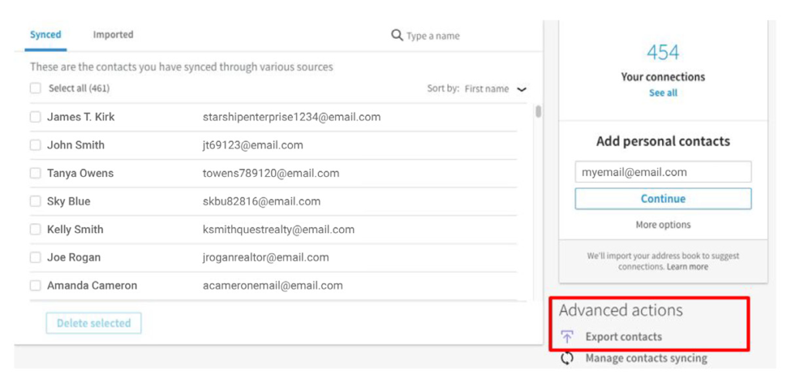This screenshot has height=379, width=791.
Task: Click the email ksmithquestrealty@email.com
Action: 278,230
